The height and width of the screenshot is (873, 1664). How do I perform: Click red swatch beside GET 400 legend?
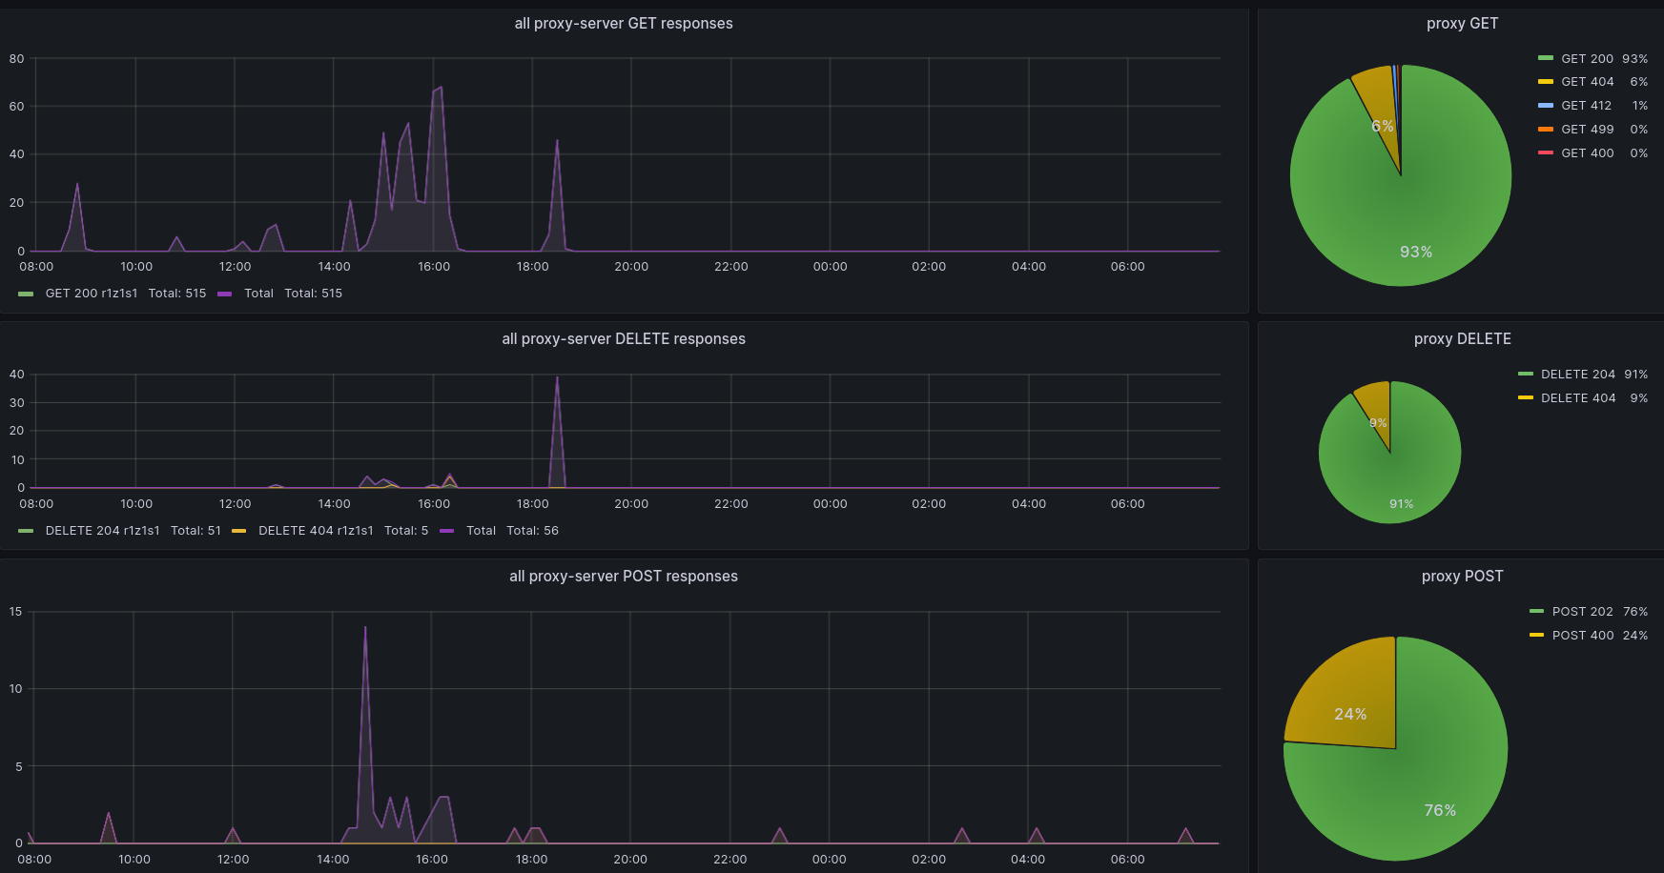coord(1546,153)
